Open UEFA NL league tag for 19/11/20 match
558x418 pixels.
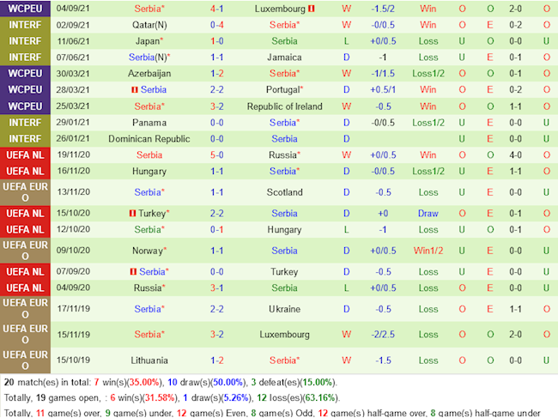point(25,155)
